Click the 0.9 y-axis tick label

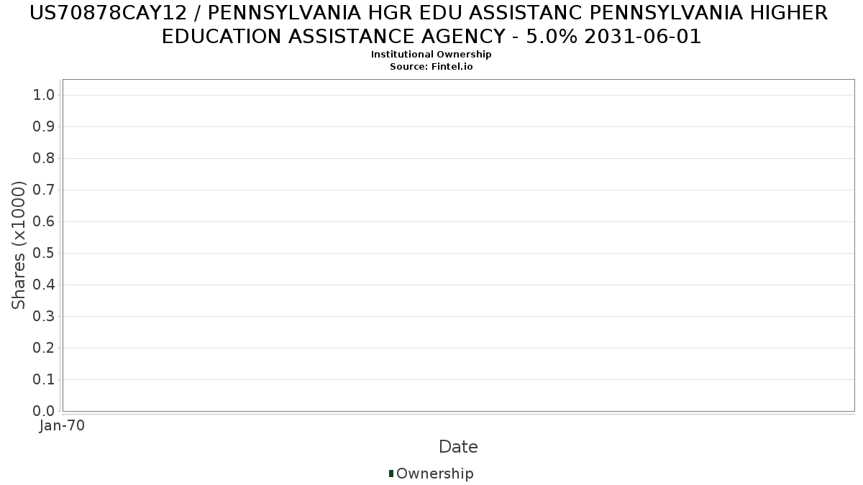pos(44,126)
